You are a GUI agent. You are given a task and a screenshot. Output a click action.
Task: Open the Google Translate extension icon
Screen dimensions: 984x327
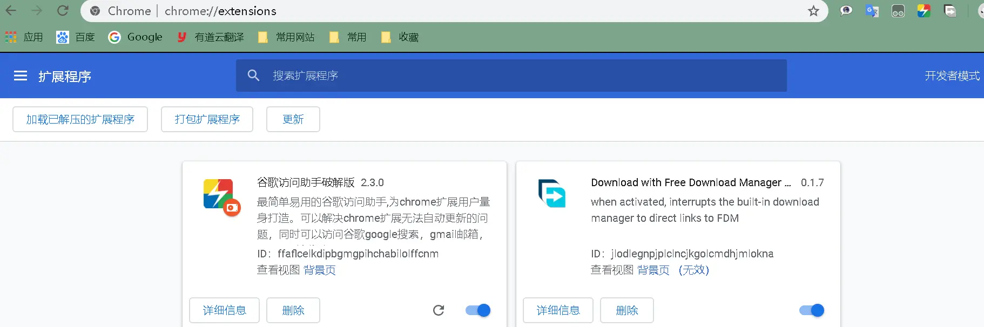pyautogui.click(x=872, y=11)
